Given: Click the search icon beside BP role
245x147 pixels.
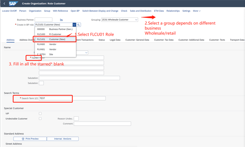Looking at the screenshot, I should tap(79, 25).
